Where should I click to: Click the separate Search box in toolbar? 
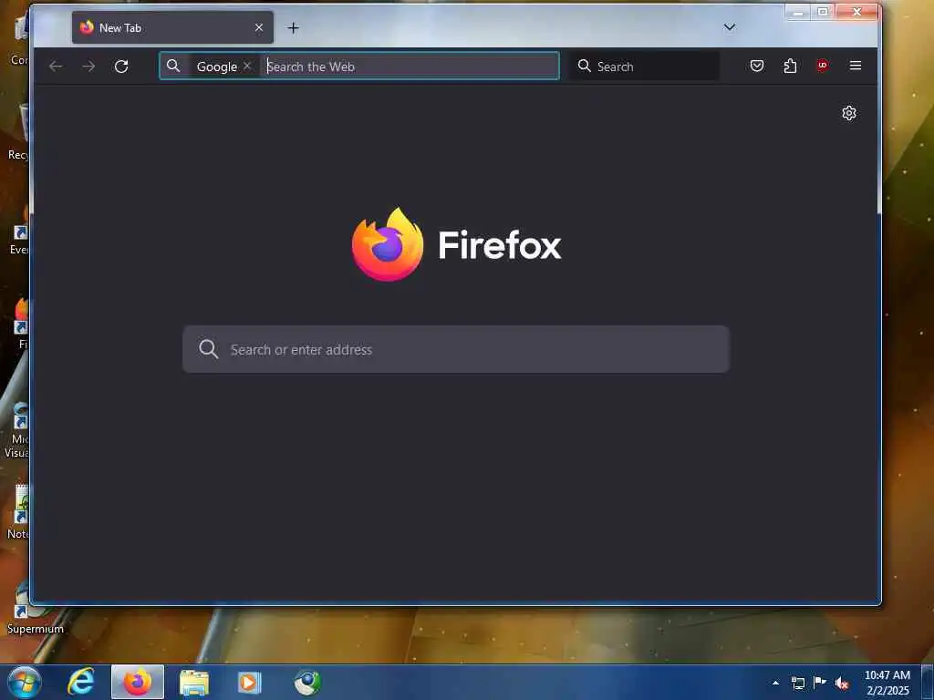tap(645, 66)
